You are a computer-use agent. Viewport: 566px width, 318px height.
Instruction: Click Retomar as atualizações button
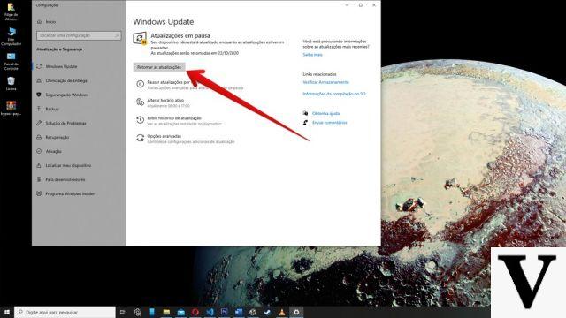tap(159, 67)
